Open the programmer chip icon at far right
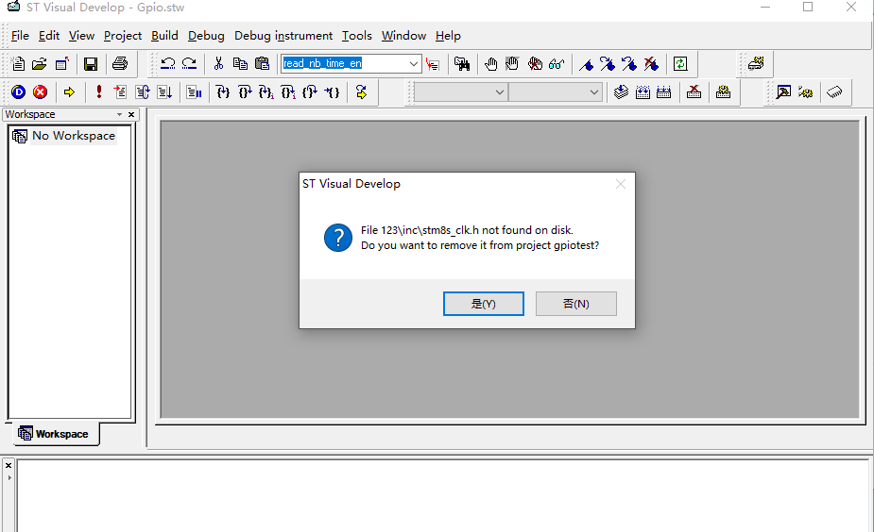 (834, 91)
